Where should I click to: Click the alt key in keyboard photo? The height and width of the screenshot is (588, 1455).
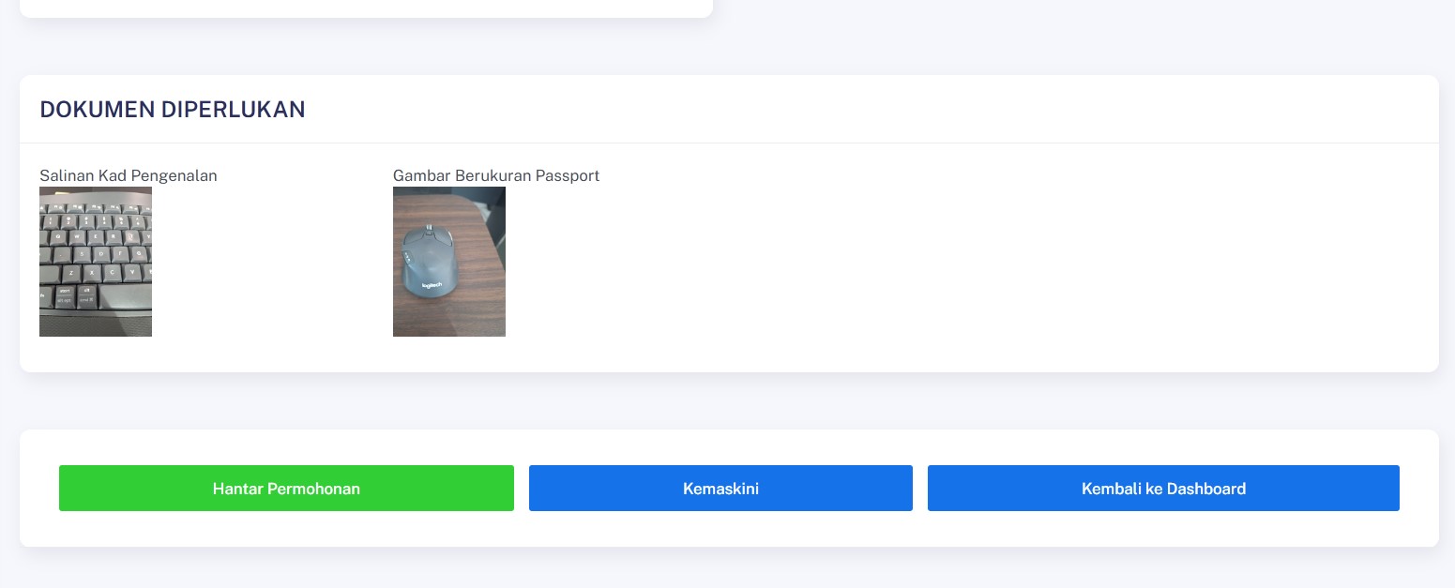click(x=86, y=296)
